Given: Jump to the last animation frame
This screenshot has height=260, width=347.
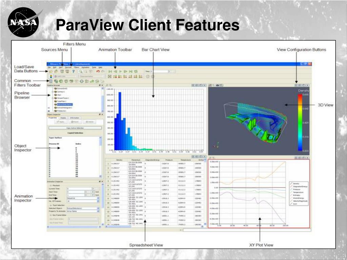Looking at the screenshot, I should (x=130, y=71).
